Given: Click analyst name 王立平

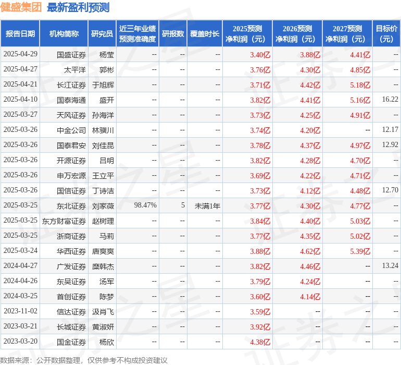Looking at the screenshot, I should coord(103,176).
